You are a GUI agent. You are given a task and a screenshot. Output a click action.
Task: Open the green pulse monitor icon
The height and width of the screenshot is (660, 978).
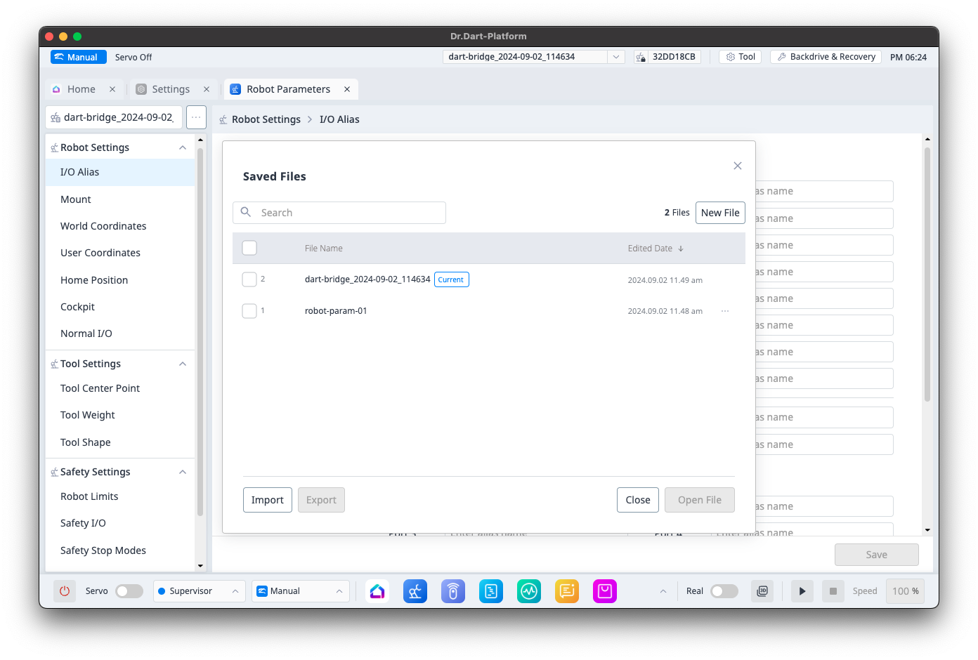click(529, 591)
